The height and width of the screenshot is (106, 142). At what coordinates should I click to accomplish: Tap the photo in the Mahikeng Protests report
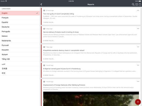[x=91, y=99]
